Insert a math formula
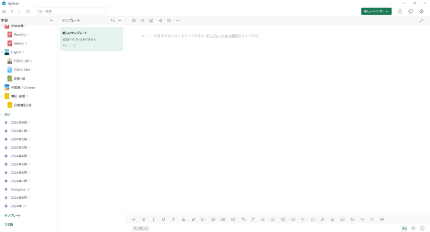 tap(352, 219)
